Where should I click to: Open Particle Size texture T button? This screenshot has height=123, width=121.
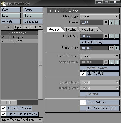(x=117, y=36)
